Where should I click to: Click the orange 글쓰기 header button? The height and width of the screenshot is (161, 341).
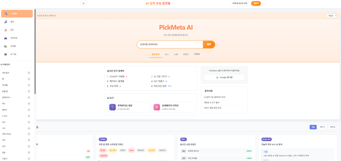[256, 4]
